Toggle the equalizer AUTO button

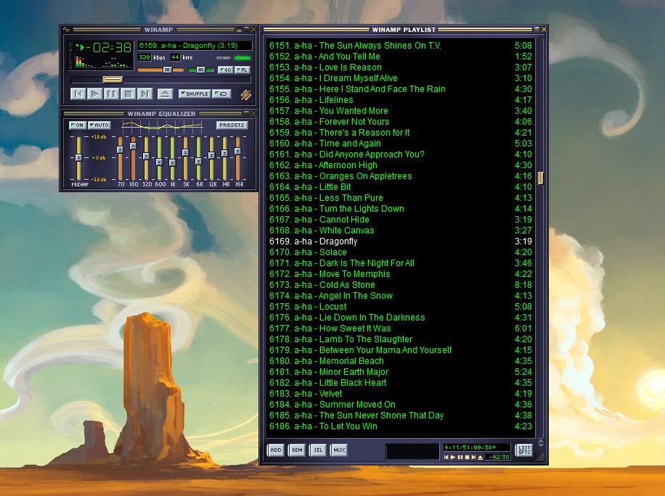point(99,125)
